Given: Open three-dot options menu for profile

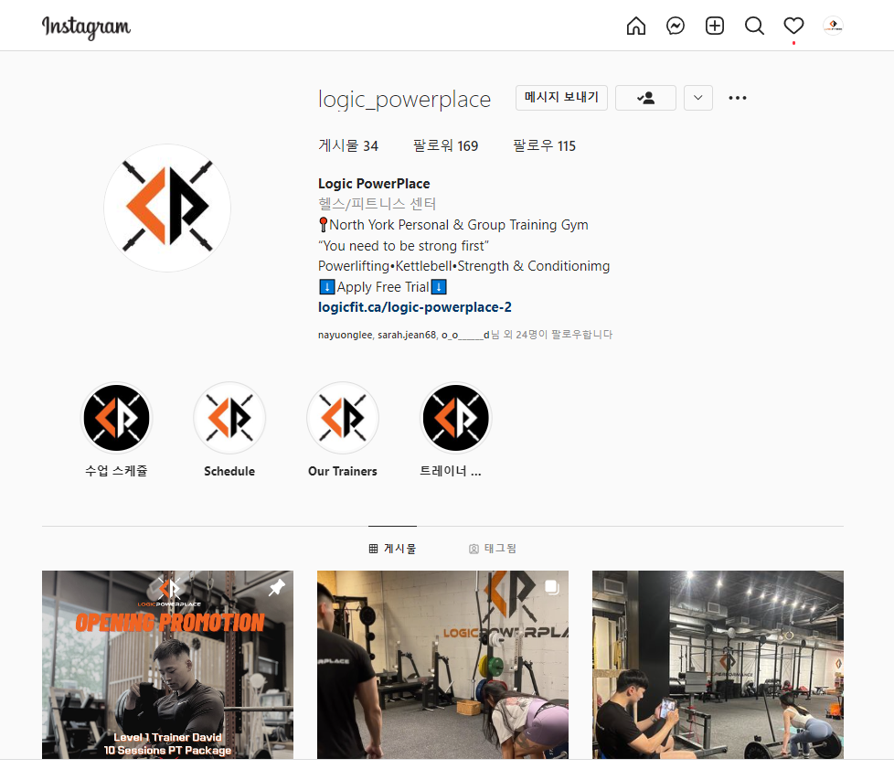Looking at the screenshot, I should [737, 98].
